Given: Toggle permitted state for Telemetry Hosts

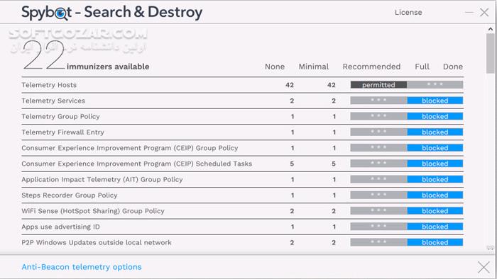Looking at the screenshot, I should 378,85.
